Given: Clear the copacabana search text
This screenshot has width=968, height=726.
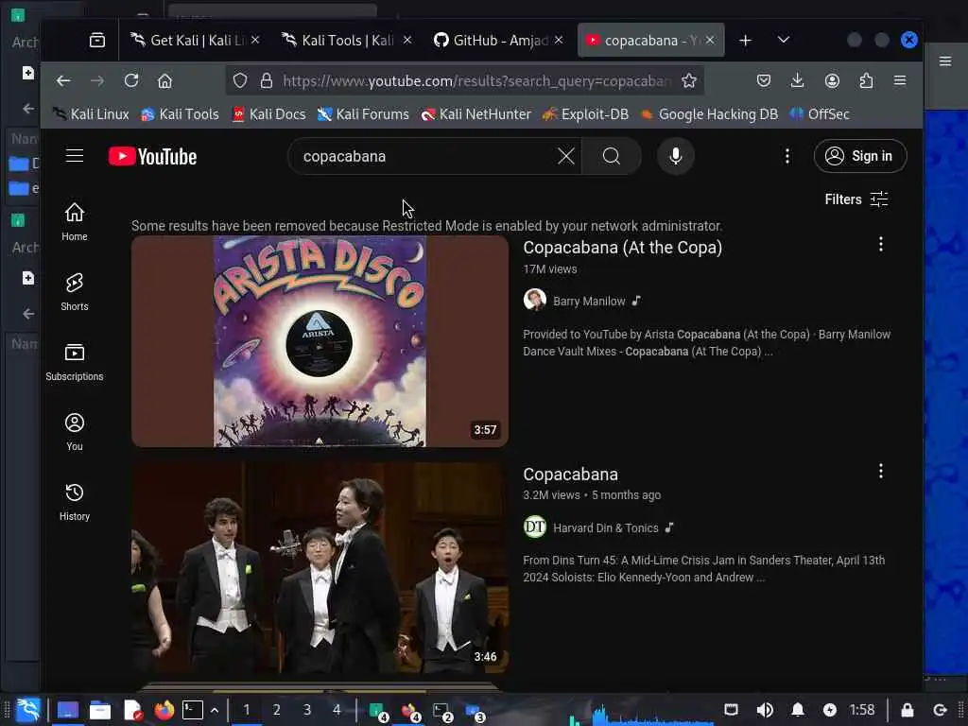Looking at the screenshot, I should click(x=565, y=156).
